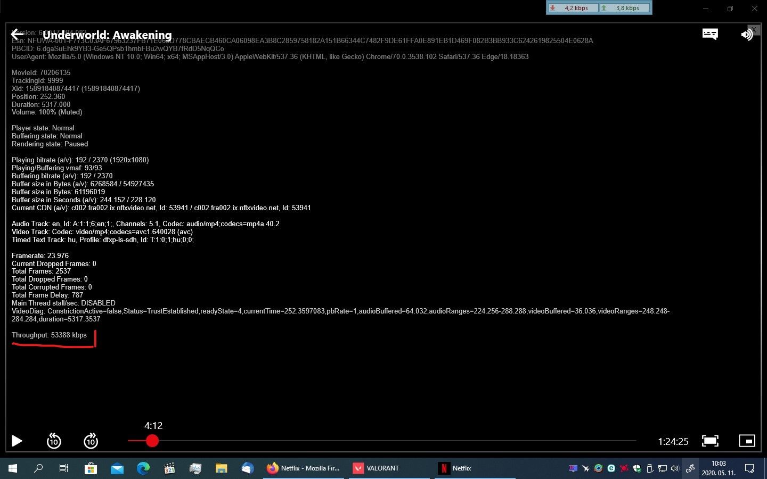Image resolution: width=767 pixels, height=479 pixels.
Task: Open the subtitles and audio menu
Action: click(x=710, y=34)
